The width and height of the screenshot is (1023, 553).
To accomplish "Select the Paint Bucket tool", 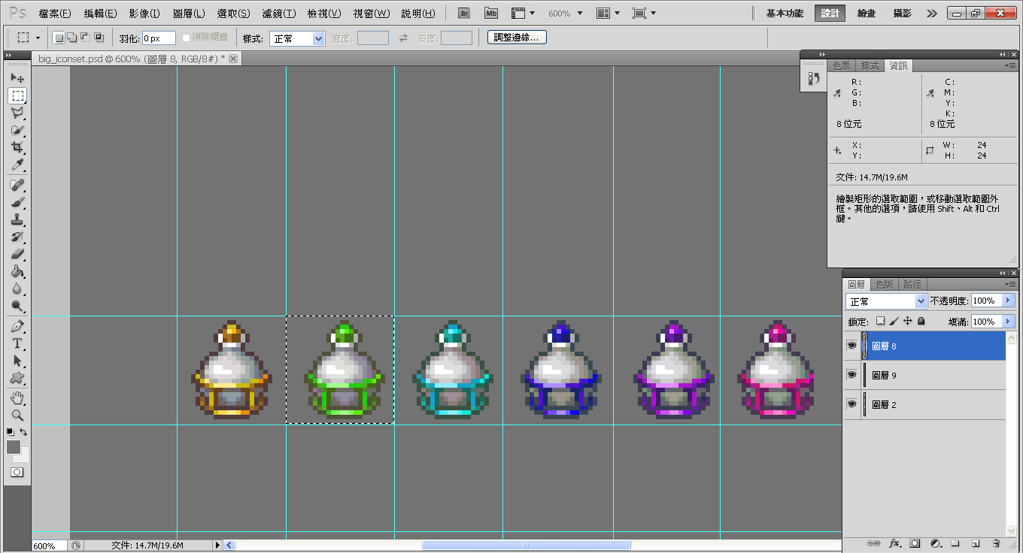I will pos(17,271).
